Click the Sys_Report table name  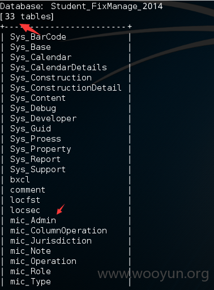tap(36, 159)
